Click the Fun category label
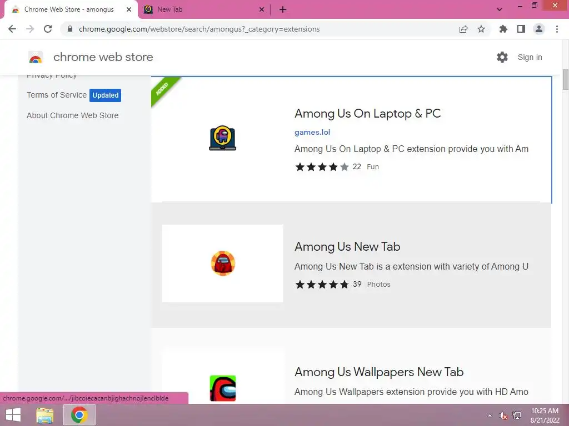This screenshot has height=426, width=569. tap(373, 166)
